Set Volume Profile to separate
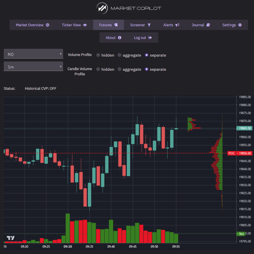 [x=146, y=55]
